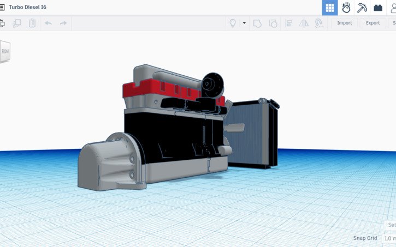The height and width of the screenshot is (247, 396).
Task: Redo the last action
Action: pyautogui.click(x=63, y=23)
